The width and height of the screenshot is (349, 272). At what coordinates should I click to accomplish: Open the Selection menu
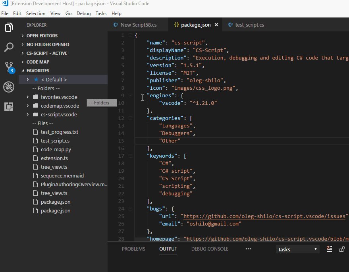pyautogui.click(x=36, y=14)
